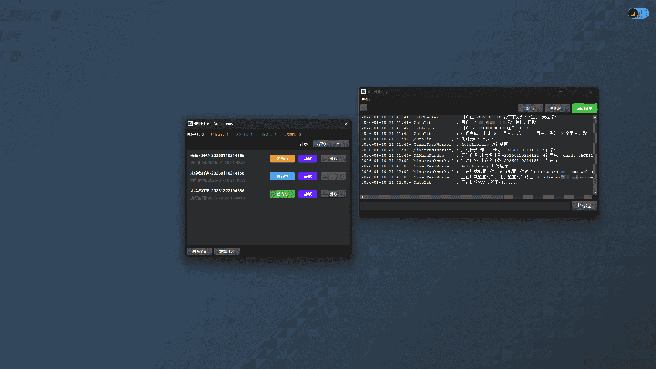Toggle 静默 mode for task 20260110214158
Image resolution: width=656 pixels, height=369 pixels.
[307, 176]
